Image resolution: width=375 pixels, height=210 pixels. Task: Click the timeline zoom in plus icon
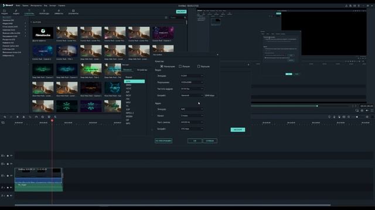(367, 117)
